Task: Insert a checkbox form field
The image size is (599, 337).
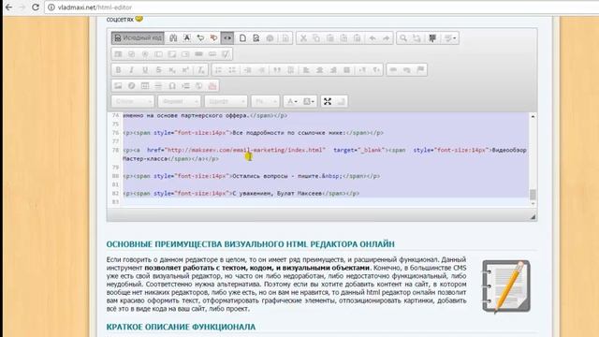Action: (132, 54)
